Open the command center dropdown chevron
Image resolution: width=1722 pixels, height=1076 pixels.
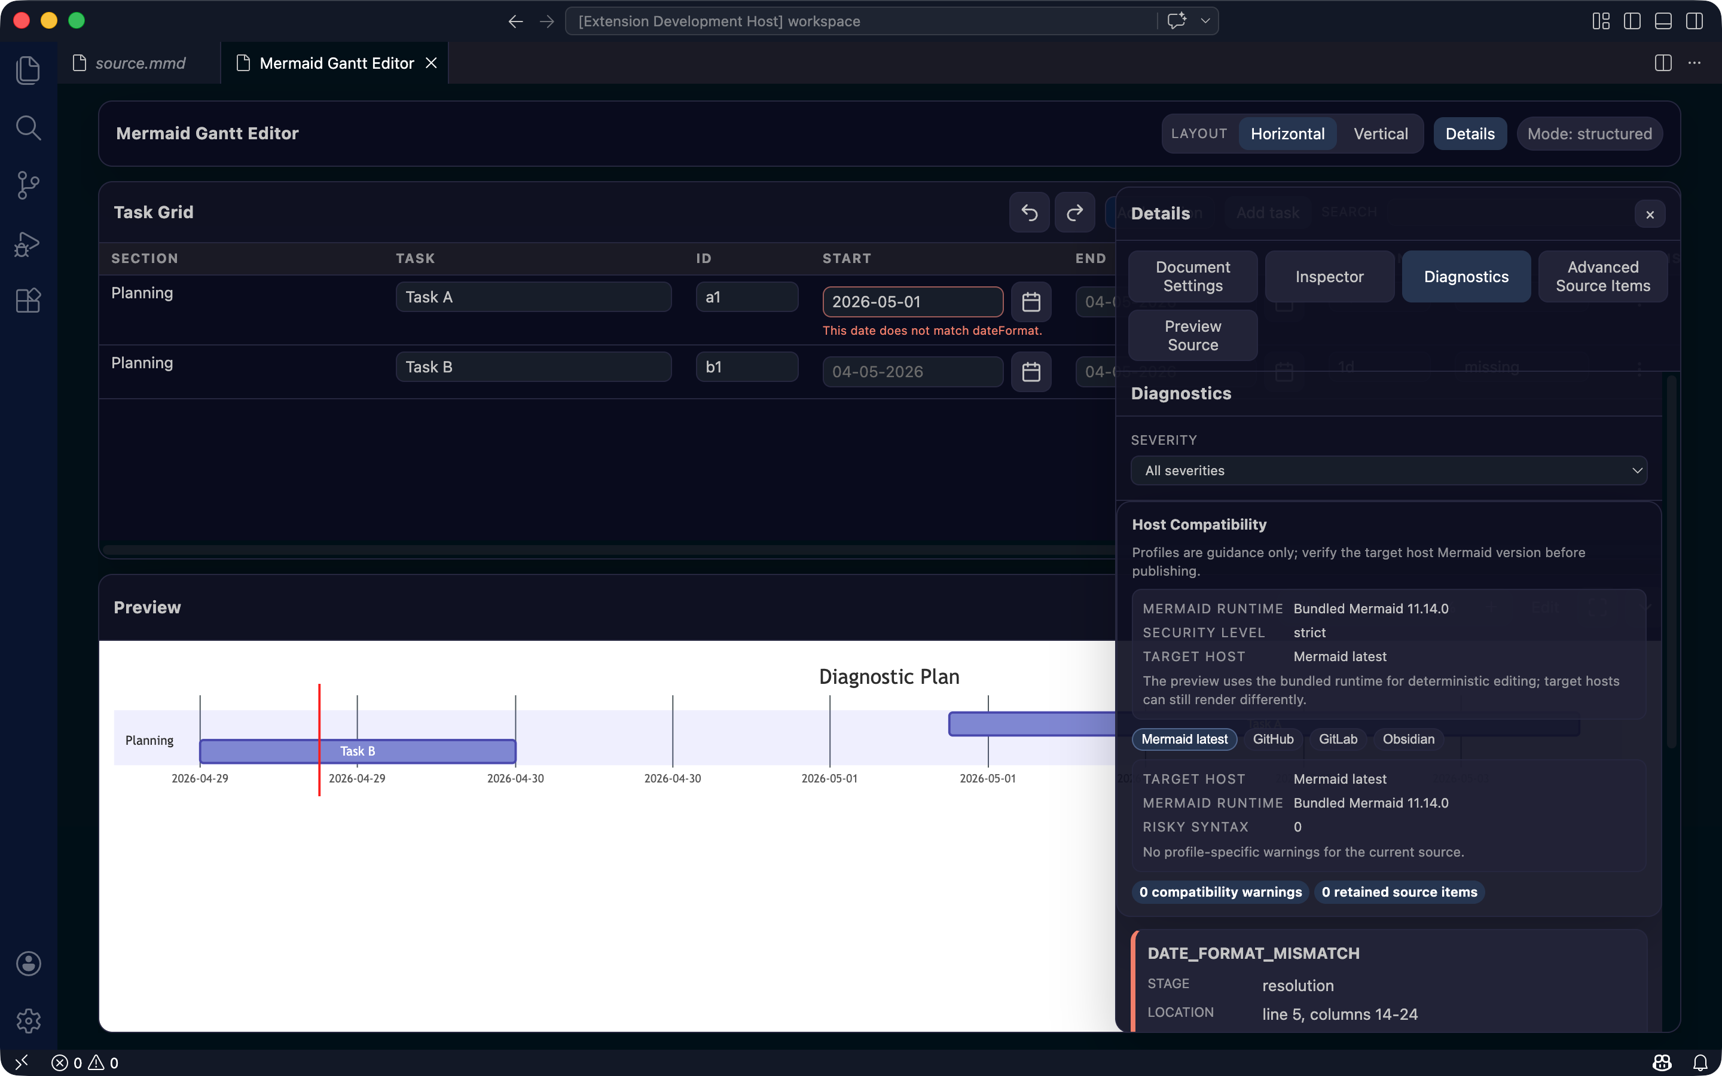[1205, 22]
